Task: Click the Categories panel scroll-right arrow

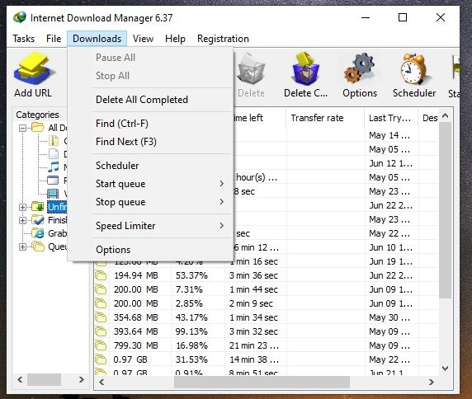Action: (81, 379)
